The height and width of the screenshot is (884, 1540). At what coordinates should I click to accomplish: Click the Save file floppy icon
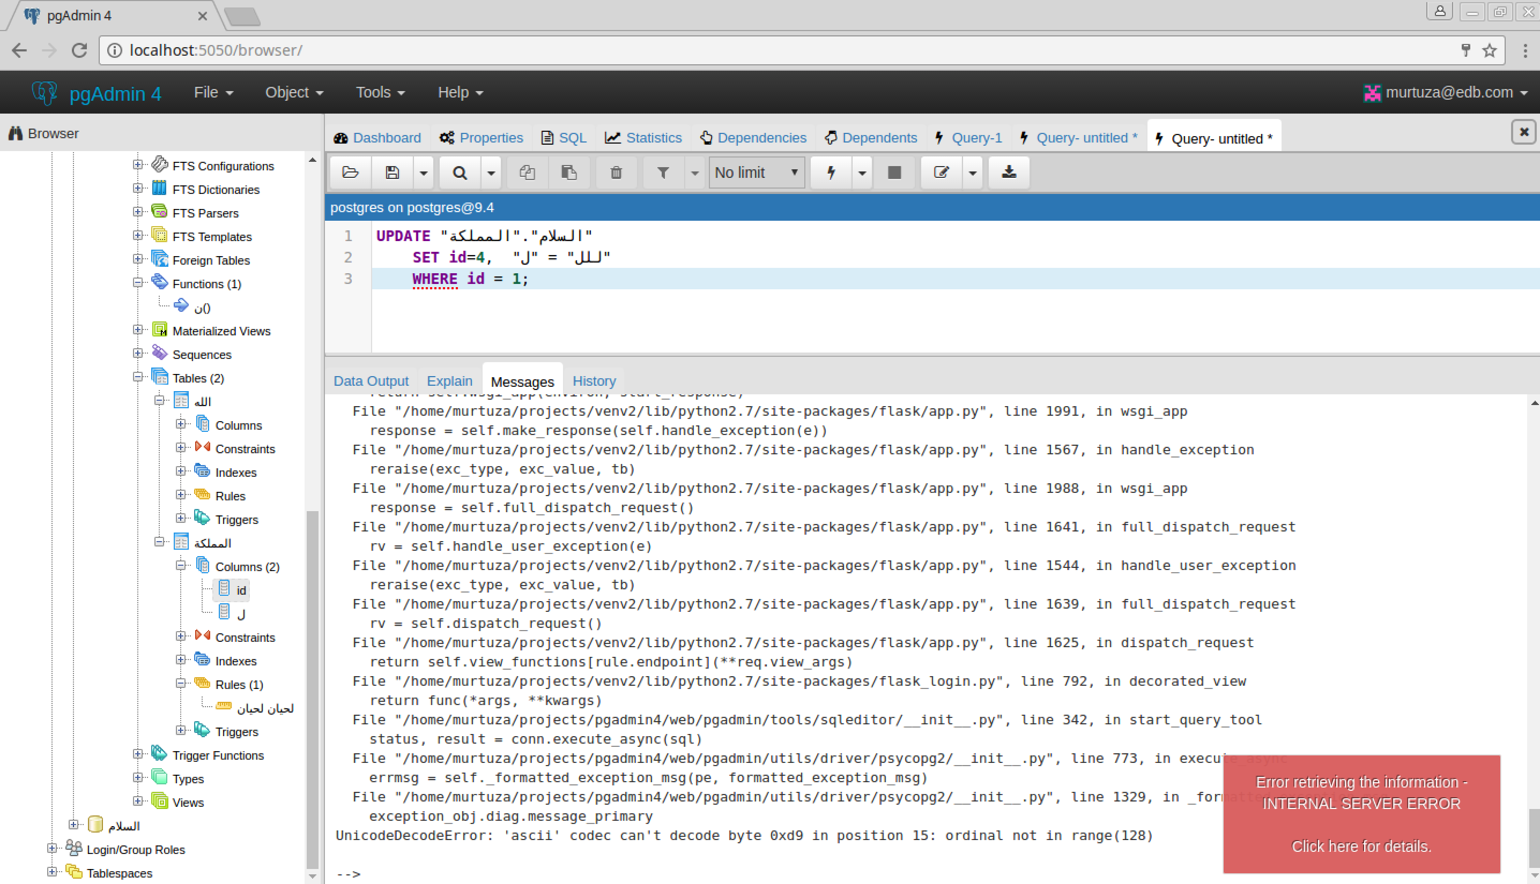point(393,173)
